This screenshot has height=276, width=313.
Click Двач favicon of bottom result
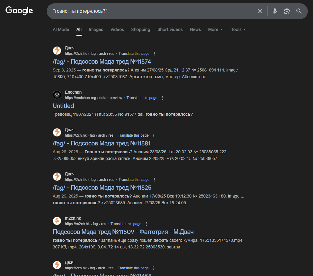(x=57, y=265)
